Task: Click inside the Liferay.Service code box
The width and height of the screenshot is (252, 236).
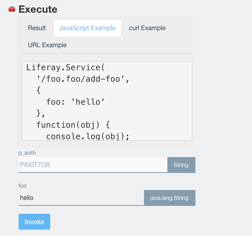Action: click(x=107, y=101)
